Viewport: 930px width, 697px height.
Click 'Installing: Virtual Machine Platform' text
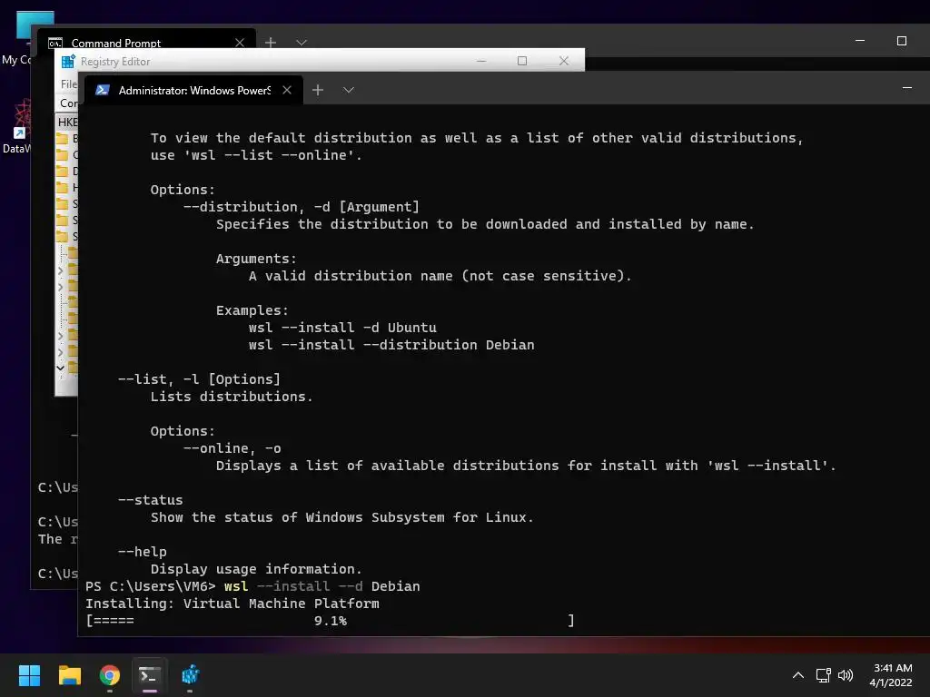click(x=232, y=604)
